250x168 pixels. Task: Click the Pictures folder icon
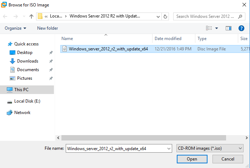point(12,78)
